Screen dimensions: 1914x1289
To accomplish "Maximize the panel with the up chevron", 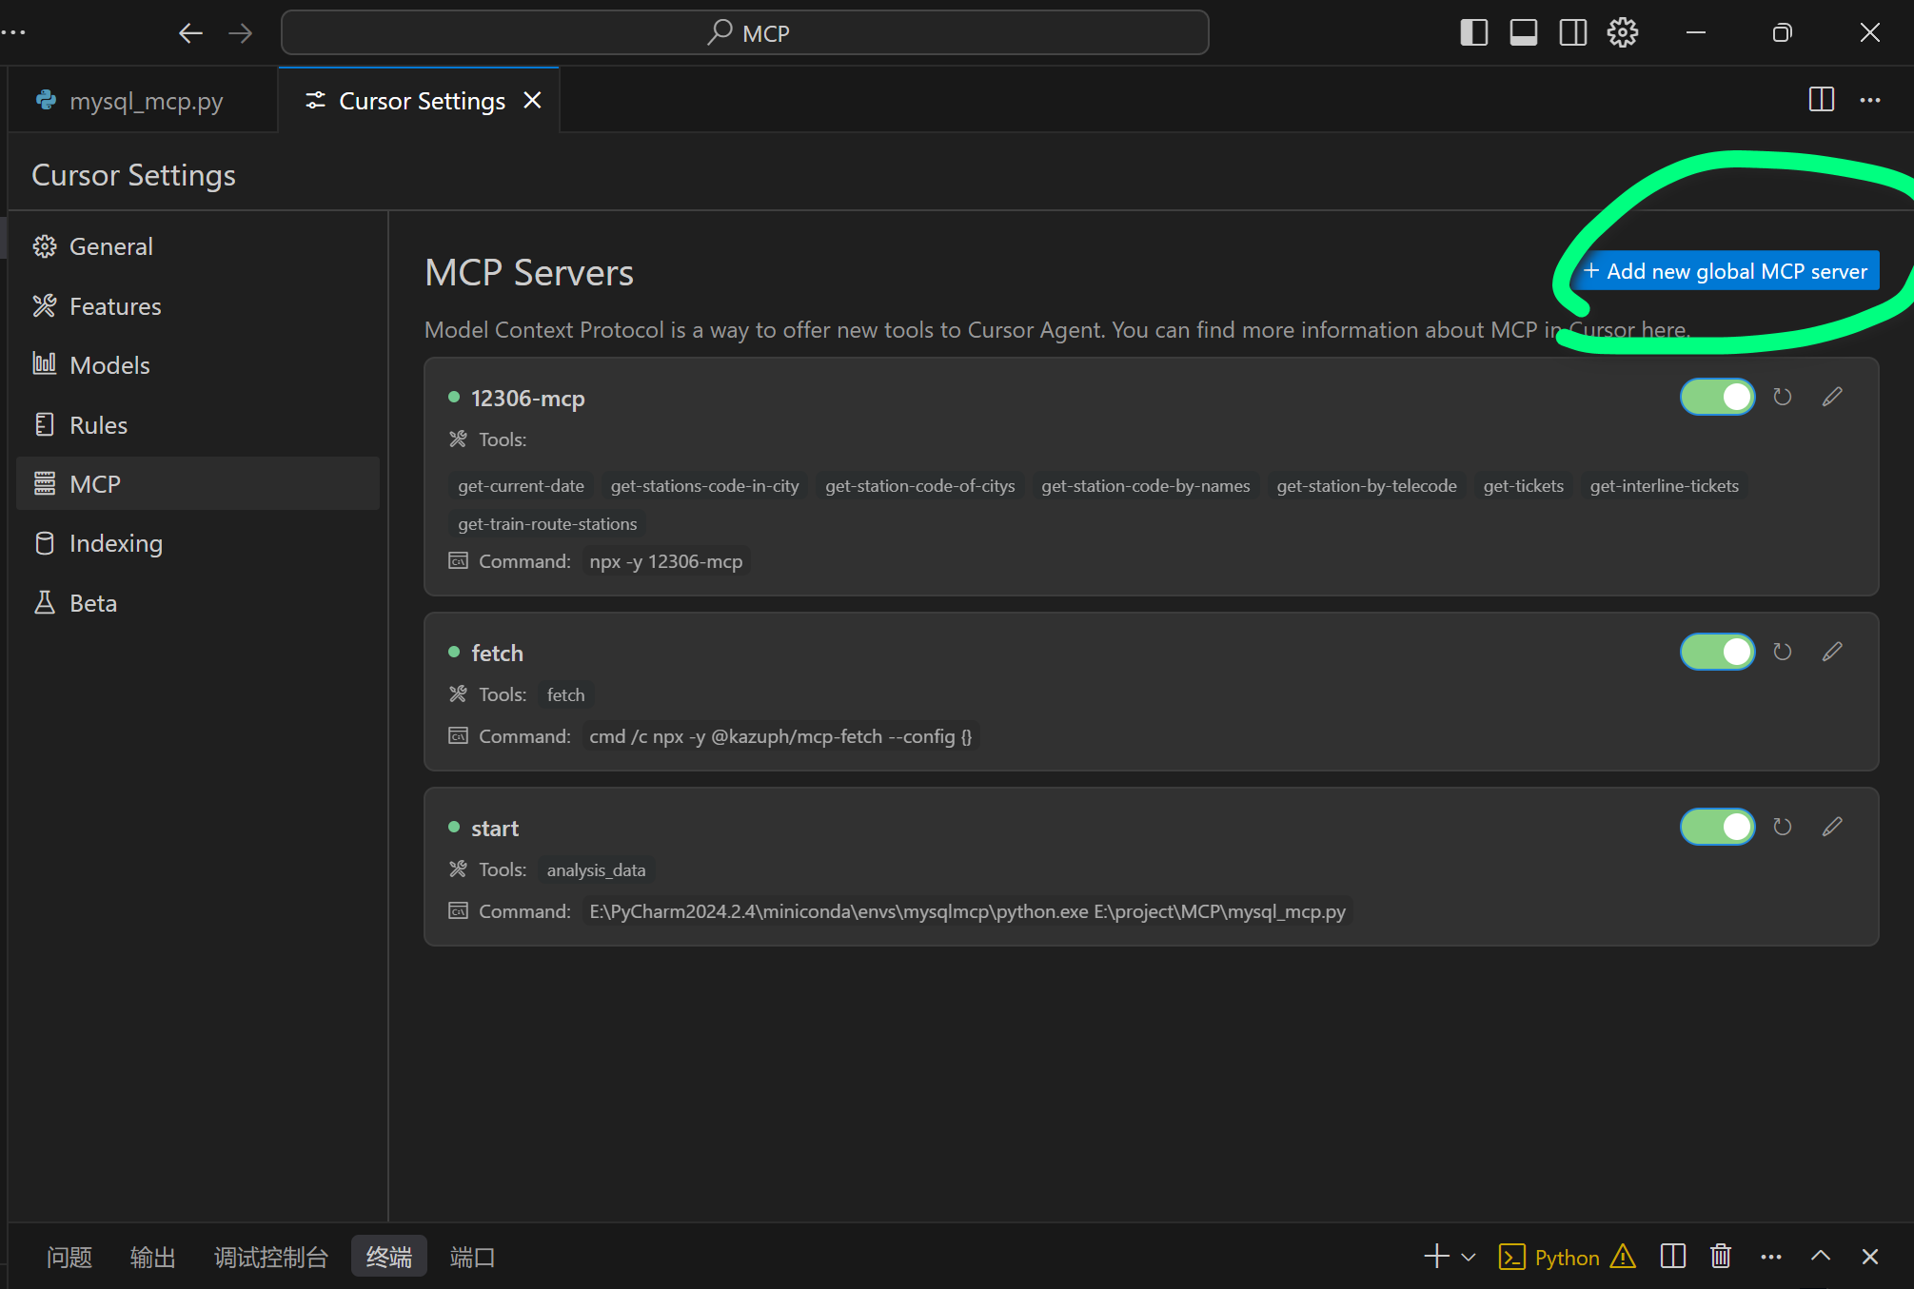I will coord(1820,1257).
